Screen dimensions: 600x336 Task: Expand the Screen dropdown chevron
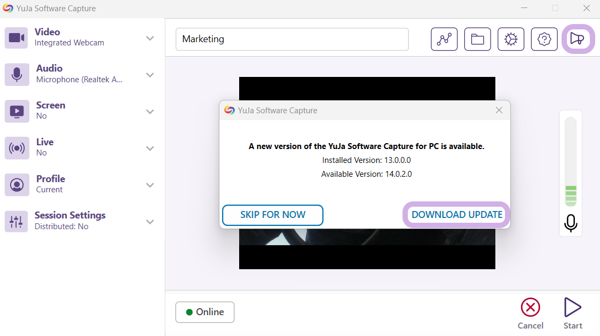coord(150,112)
